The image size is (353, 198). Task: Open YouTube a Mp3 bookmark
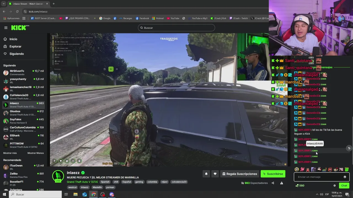pyautogui.click(x=197, y=18)
